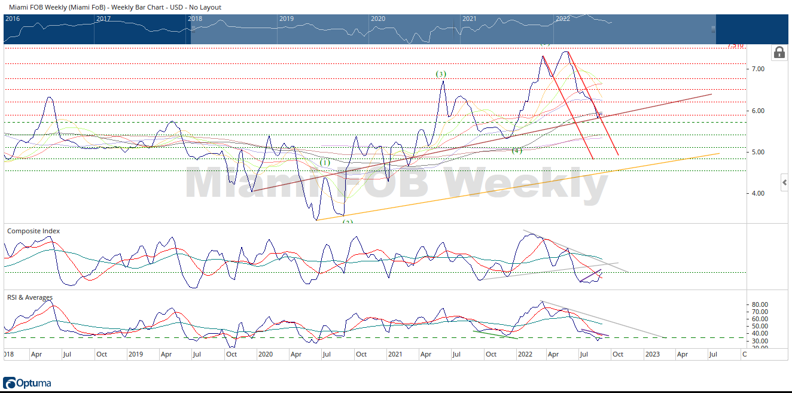Image resolution: width=792 pixels, height=393 pixels.
Task: Select the green wave label (1)
Action: pyautogui.click(x=324, y=163)
